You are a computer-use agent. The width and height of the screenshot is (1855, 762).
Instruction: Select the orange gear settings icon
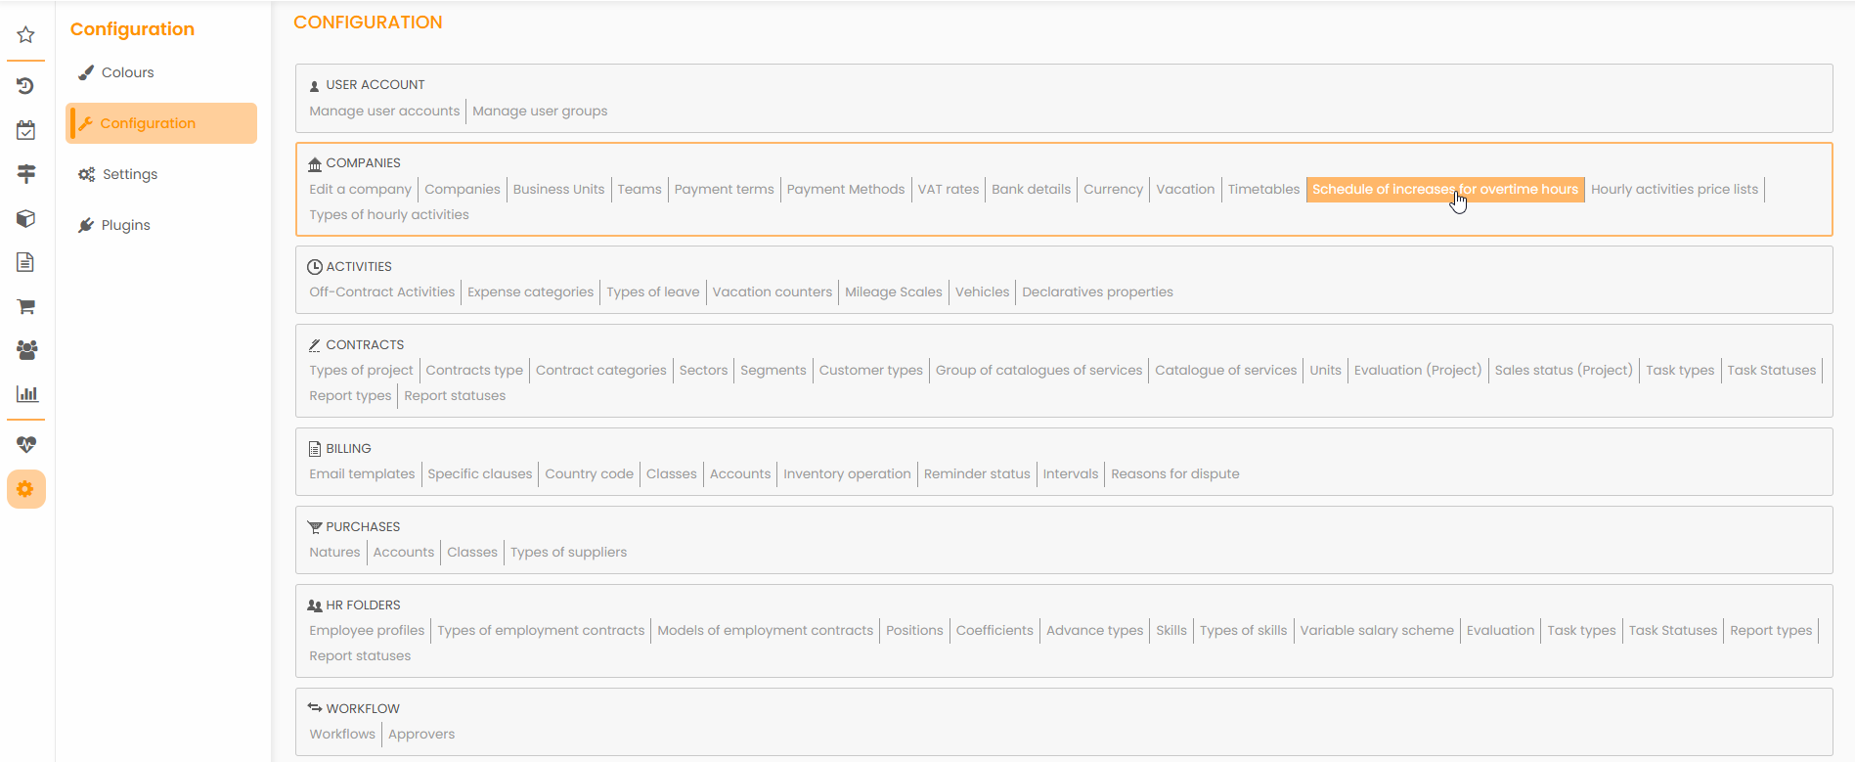(x=26, y=489)
